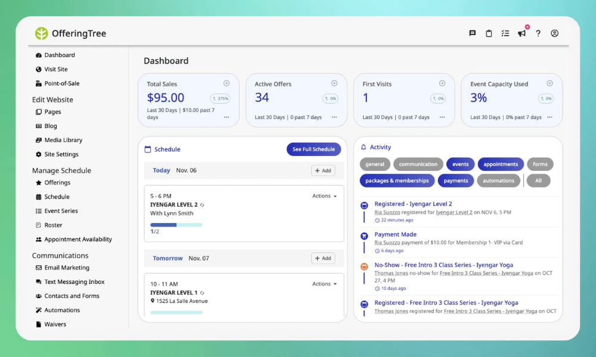
Task: Open the checklist tasks icon in header
Action: coord(505,33)
